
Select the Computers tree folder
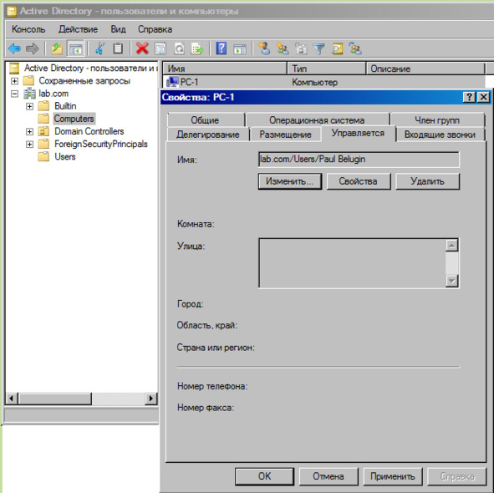click(x=74, y=119)
